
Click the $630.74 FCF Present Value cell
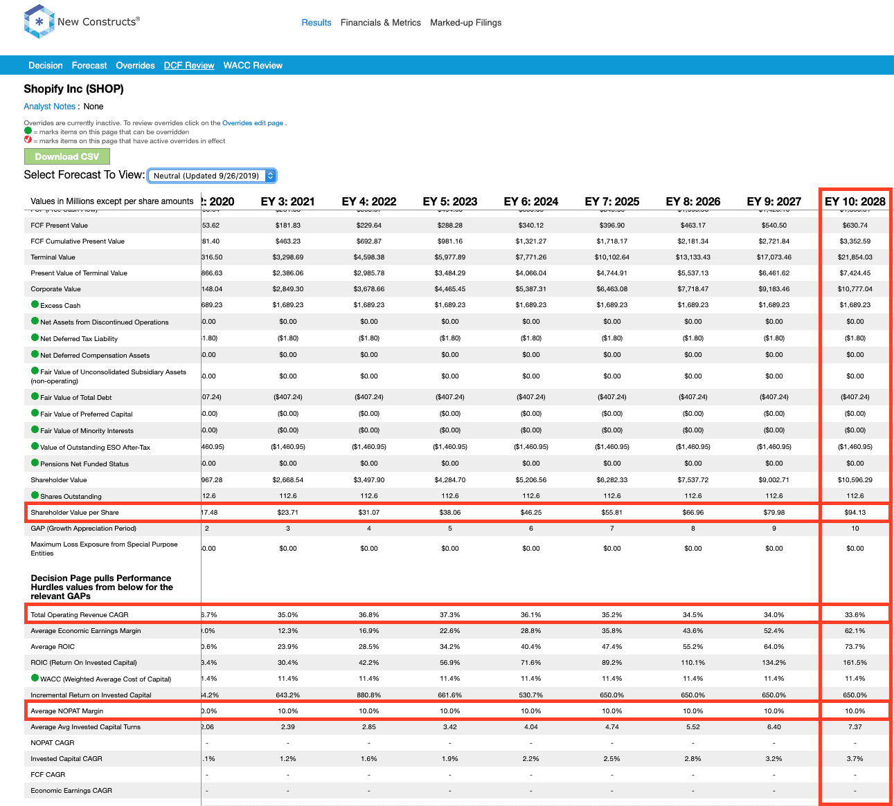(855, 226)
